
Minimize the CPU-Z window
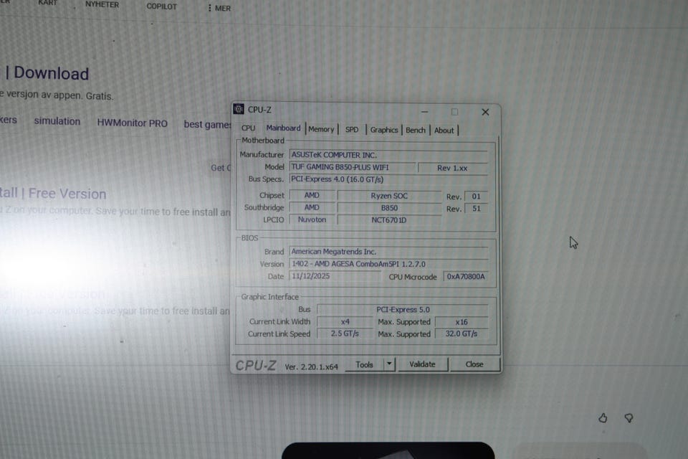click(424, 112)
